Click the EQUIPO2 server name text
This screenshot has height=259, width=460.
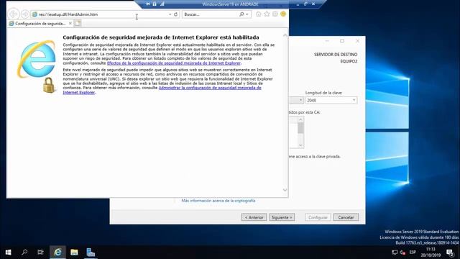point(349,61)
